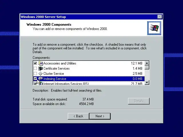The width and height of the screenshot is (183, 137).
Task: Uncheck Accessories and Utilities checkbox
Action: click(35, 63)
